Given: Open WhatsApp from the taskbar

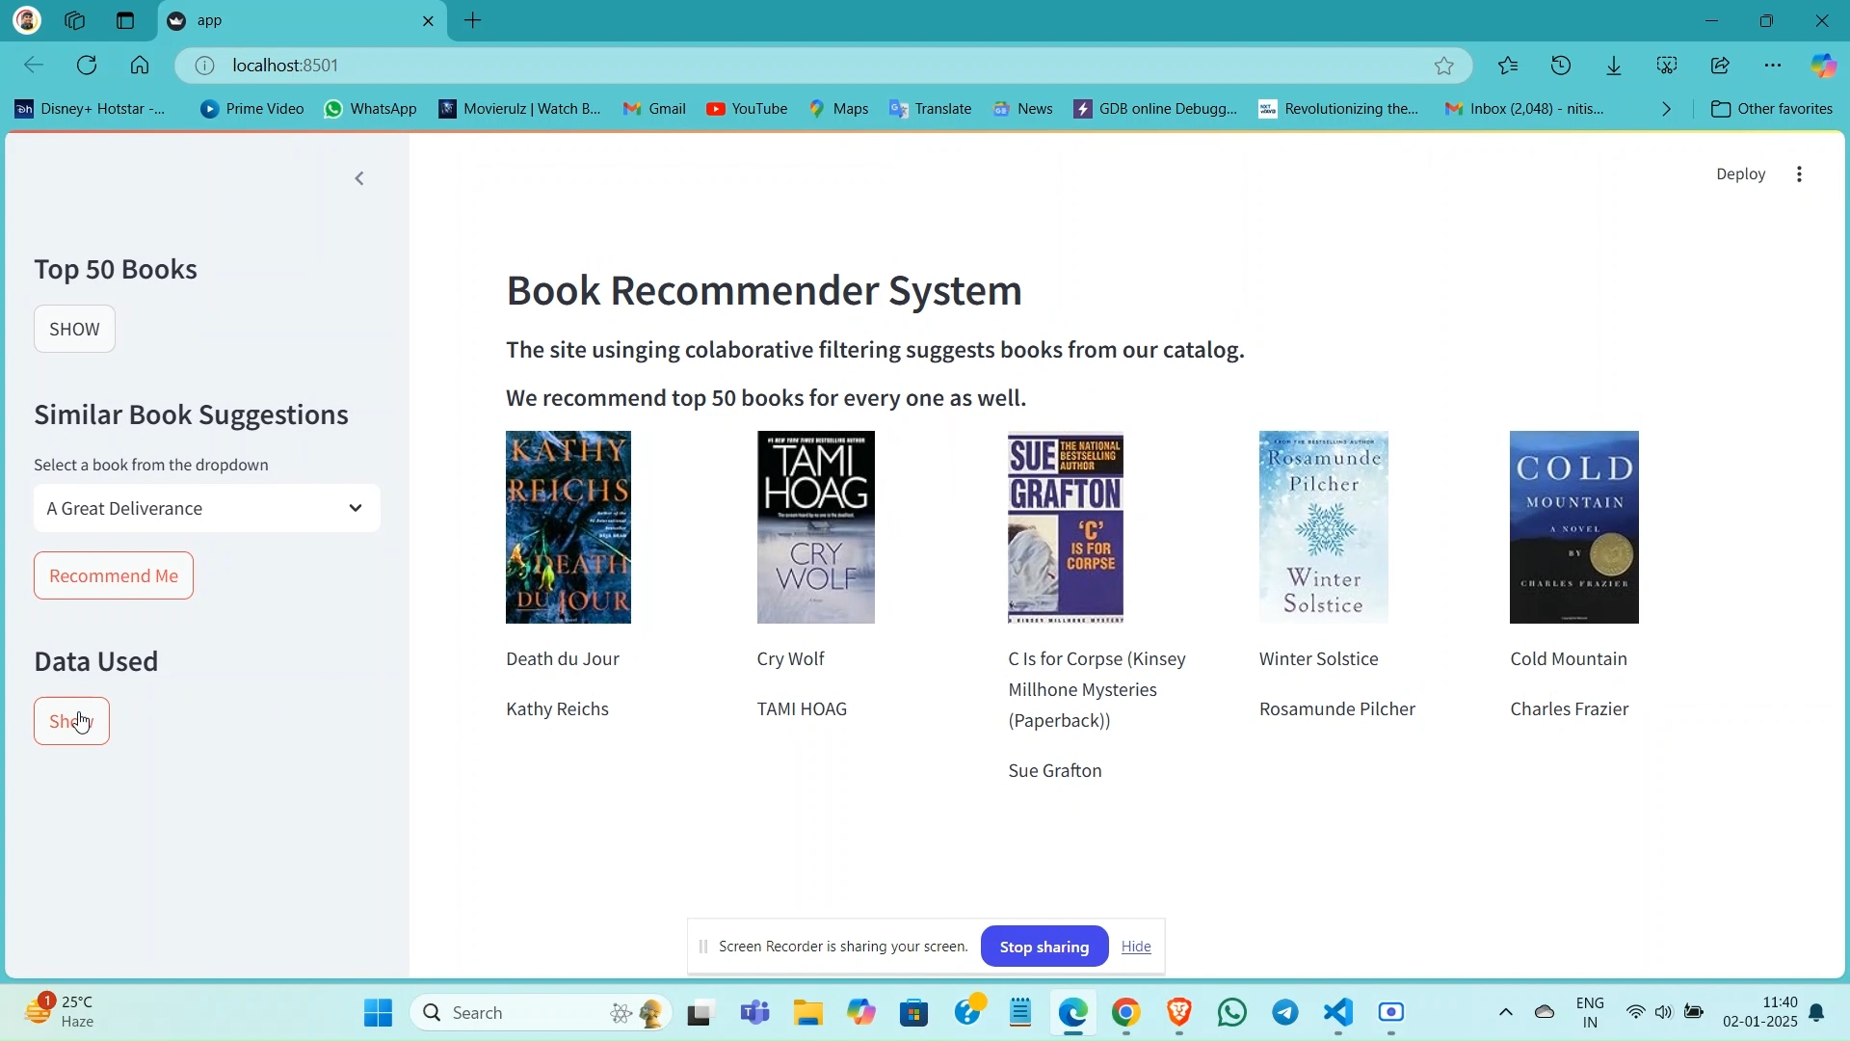Looking at the screenshot, I should [x=1233, y=1014].
